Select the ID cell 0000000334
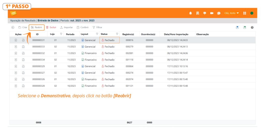265x135 pixels. click(39, 60)
